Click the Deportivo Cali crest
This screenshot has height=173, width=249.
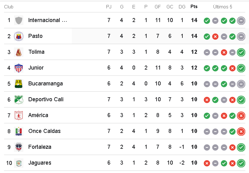coord(19,100)
